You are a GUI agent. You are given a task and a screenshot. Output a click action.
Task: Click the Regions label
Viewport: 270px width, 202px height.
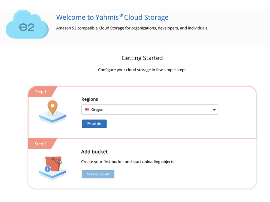(90, 99)
